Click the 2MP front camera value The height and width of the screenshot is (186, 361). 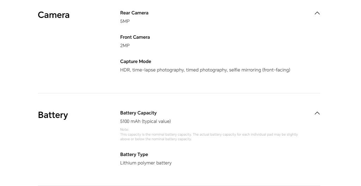point(125,45)
